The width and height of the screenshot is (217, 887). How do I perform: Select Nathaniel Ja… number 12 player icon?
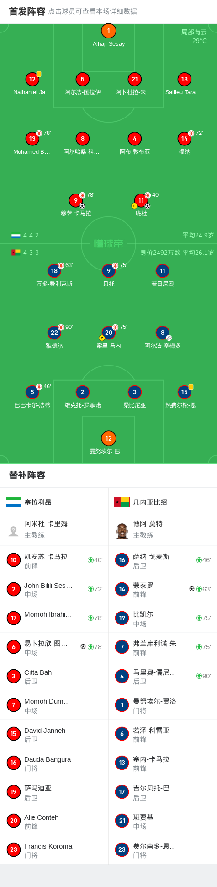click(x=32, y=79)
